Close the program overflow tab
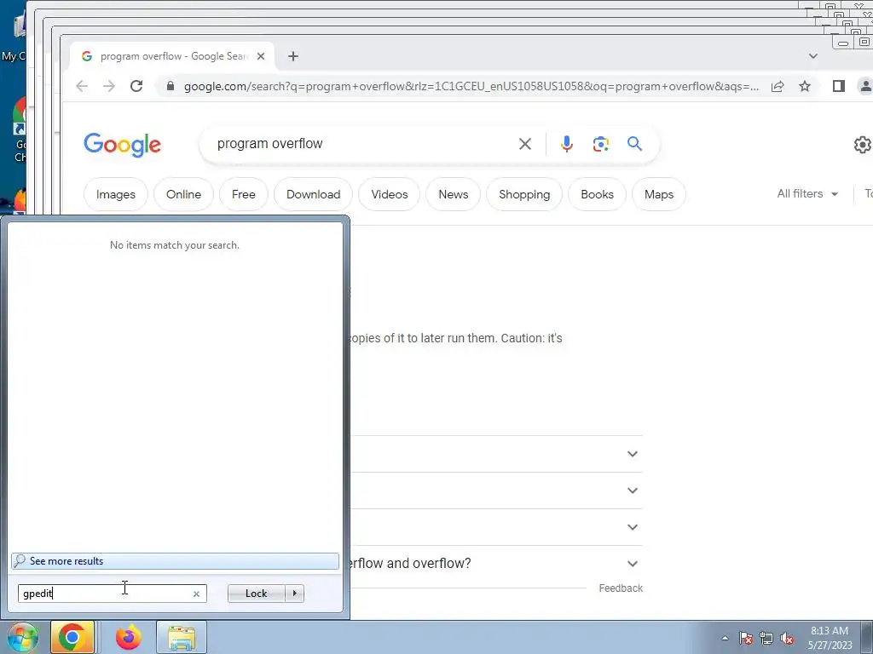Screen dimensions: 873x654 (x=261, y=56)
